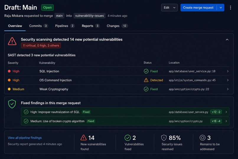Viewport: 238px width, 159px height.
Task: Click check icon beside Improper neutralization of SQL
Action: [26, 112]
